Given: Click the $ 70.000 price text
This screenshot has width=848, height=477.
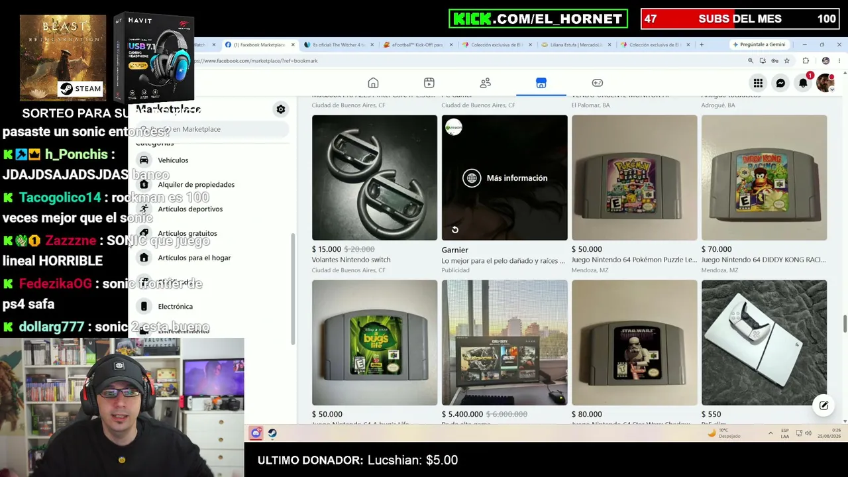Looking at the screenshot, I should coord(717,249).
